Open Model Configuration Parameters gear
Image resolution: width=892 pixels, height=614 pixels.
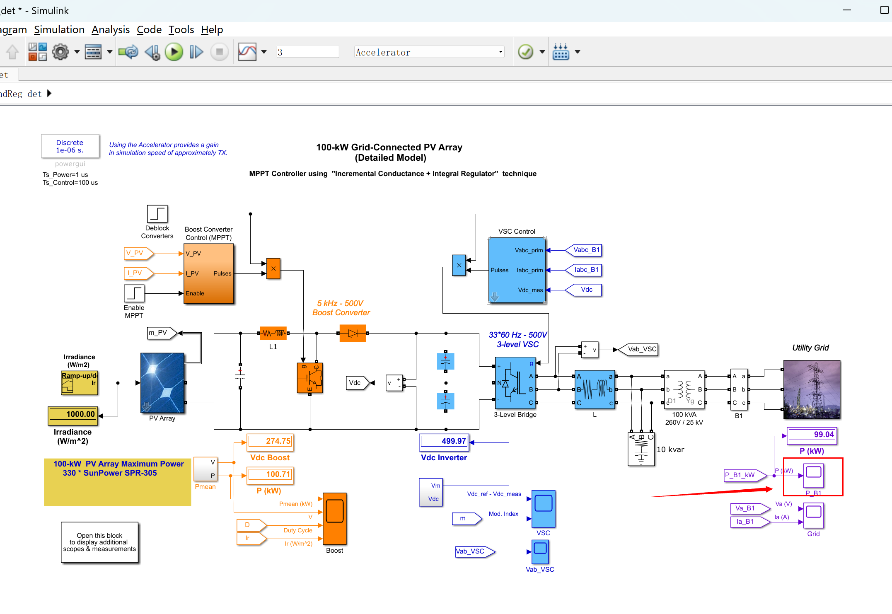coord(60,52)
